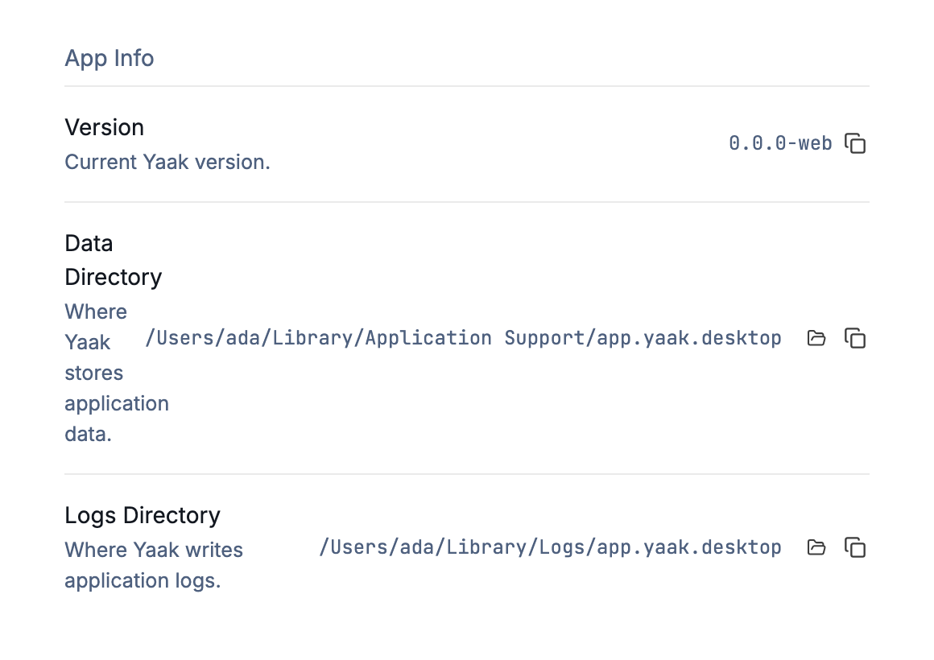Copy the Yaak version number
Viewport: 934px width, 660px height.
click(855, 143)
